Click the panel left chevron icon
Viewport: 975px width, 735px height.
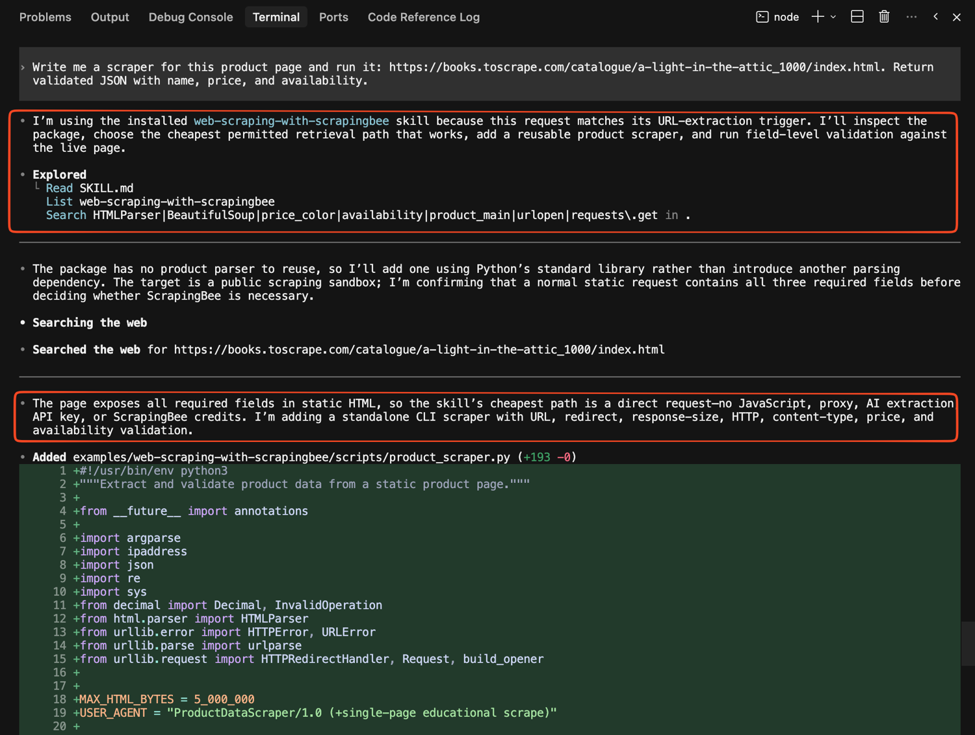(x=935, y=17)
